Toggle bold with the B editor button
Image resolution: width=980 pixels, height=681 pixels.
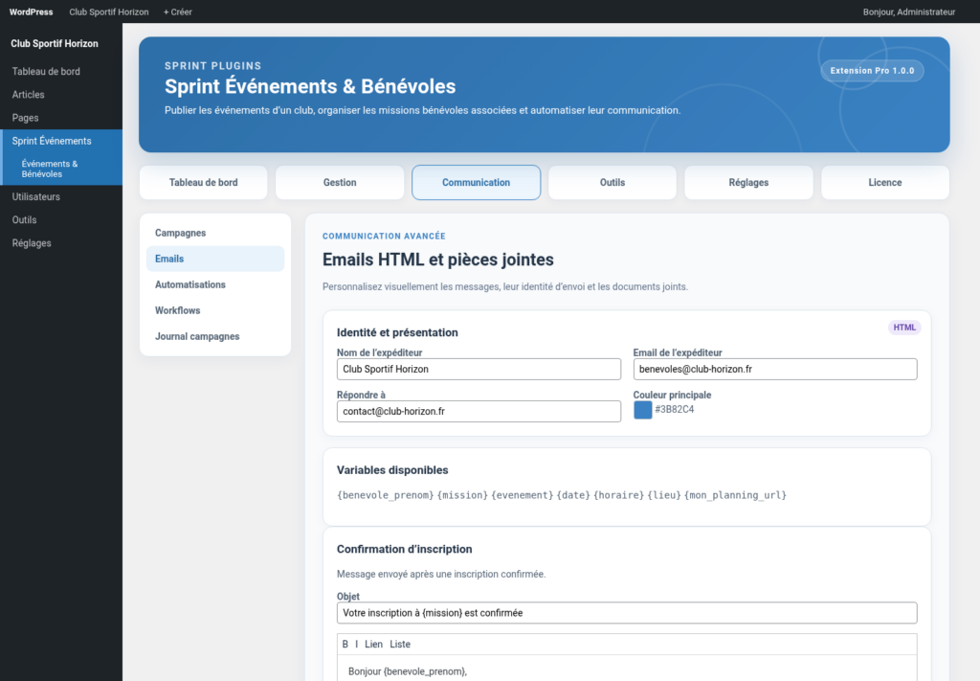pyautogui.click(x=345, y=644)
